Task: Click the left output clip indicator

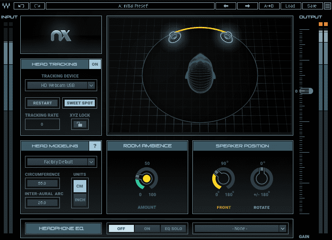Action: pyautogui.click(x=321, y=24)
